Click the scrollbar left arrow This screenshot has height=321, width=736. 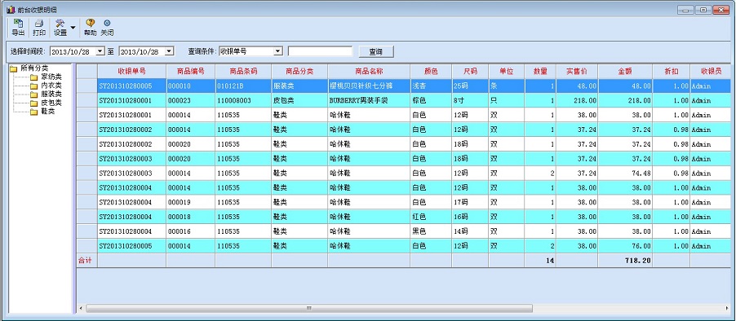pyautogui.click(x=81, y=308)
